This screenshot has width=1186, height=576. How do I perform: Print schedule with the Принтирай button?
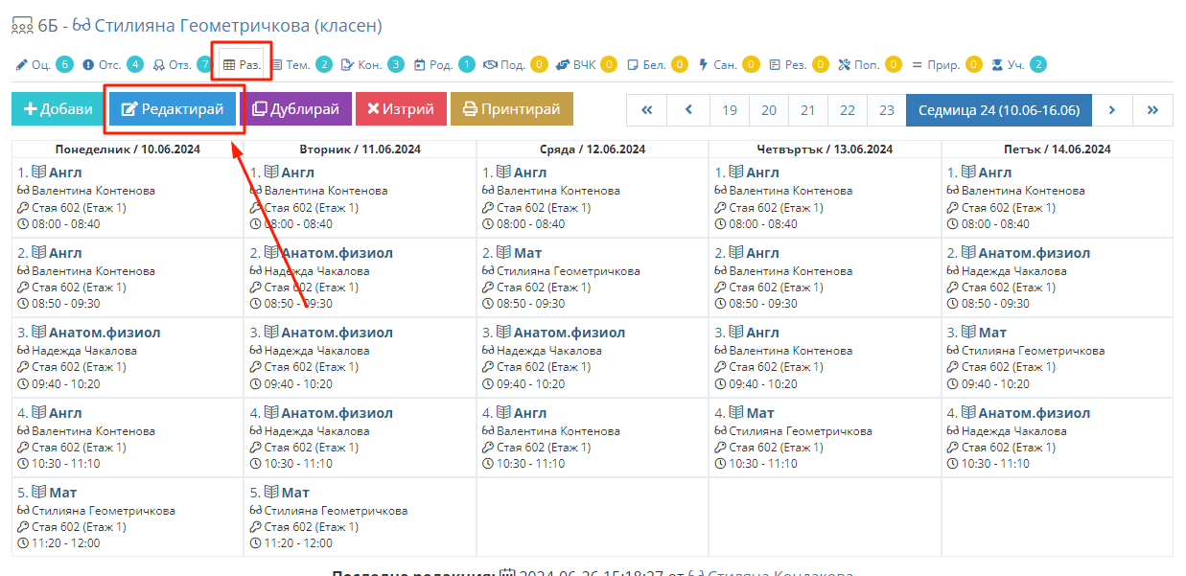point(511,109)
